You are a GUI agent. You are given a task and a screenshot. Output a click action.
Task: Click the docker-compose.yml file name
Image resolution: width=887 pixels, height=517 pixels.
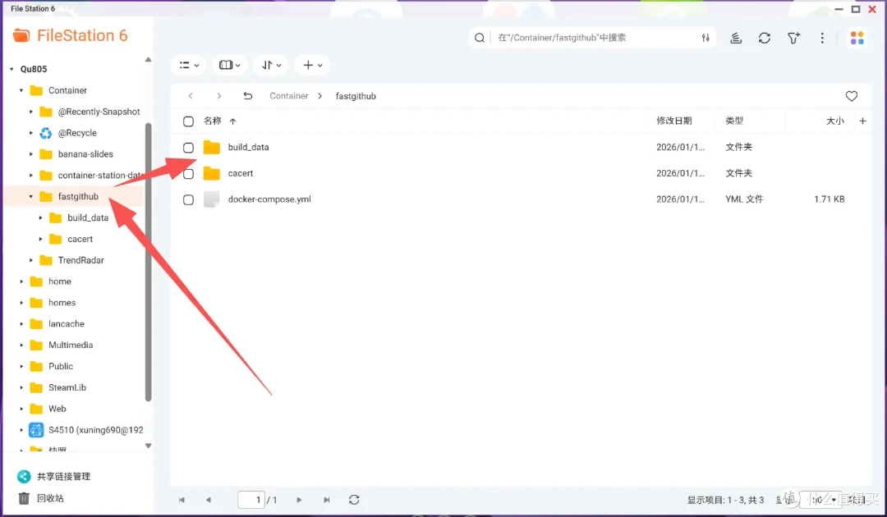tap(269, 199)
